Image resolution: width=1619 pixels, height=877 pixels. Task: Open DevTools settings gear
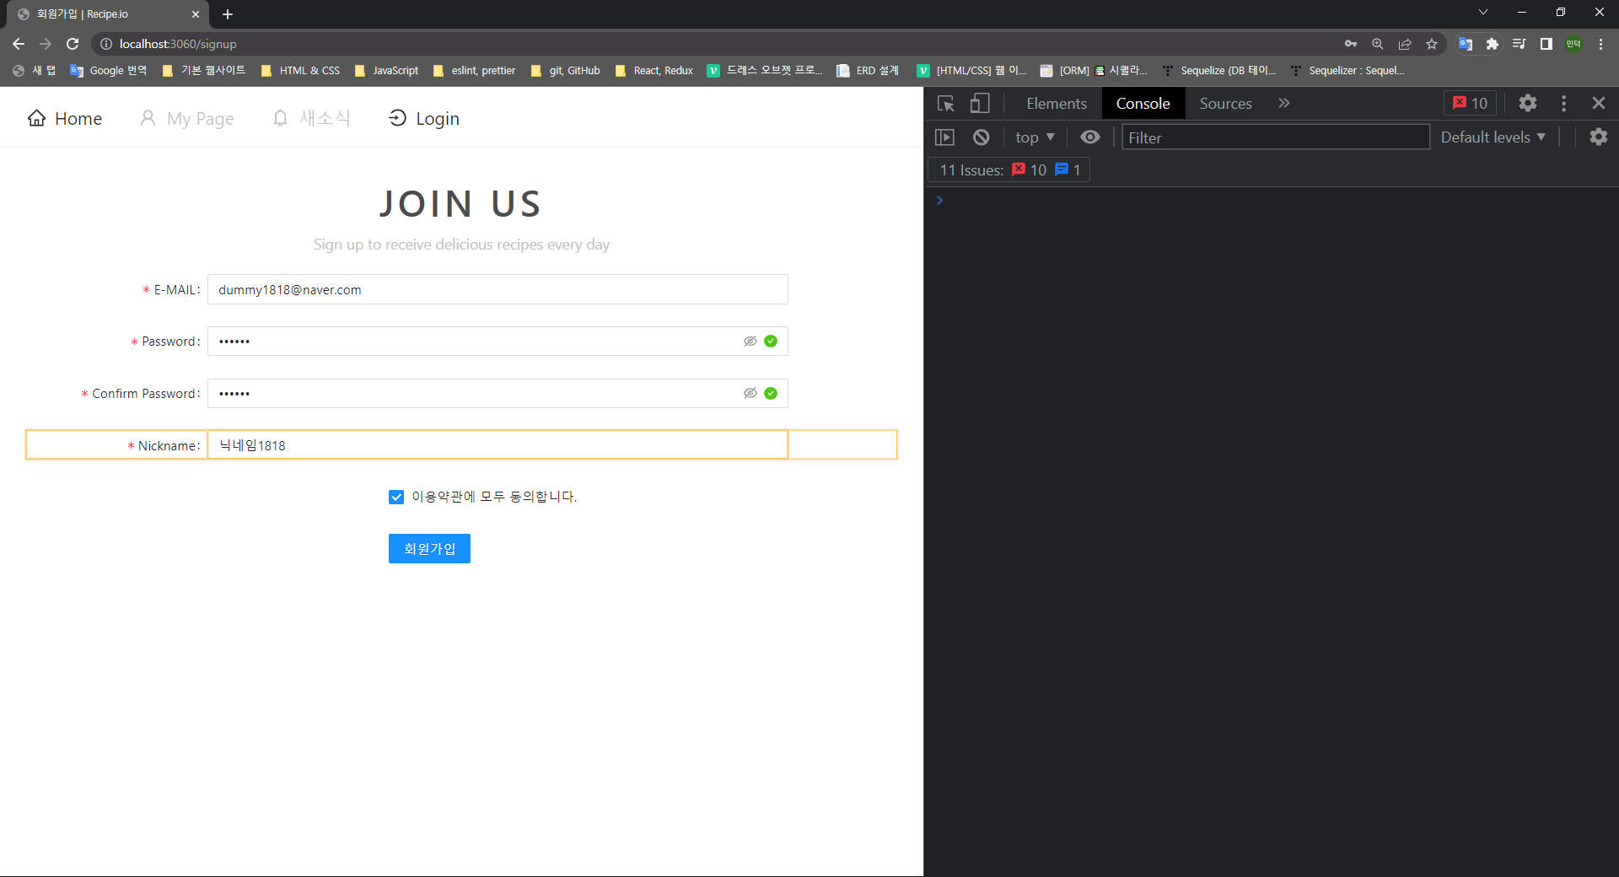[1528, 103]
